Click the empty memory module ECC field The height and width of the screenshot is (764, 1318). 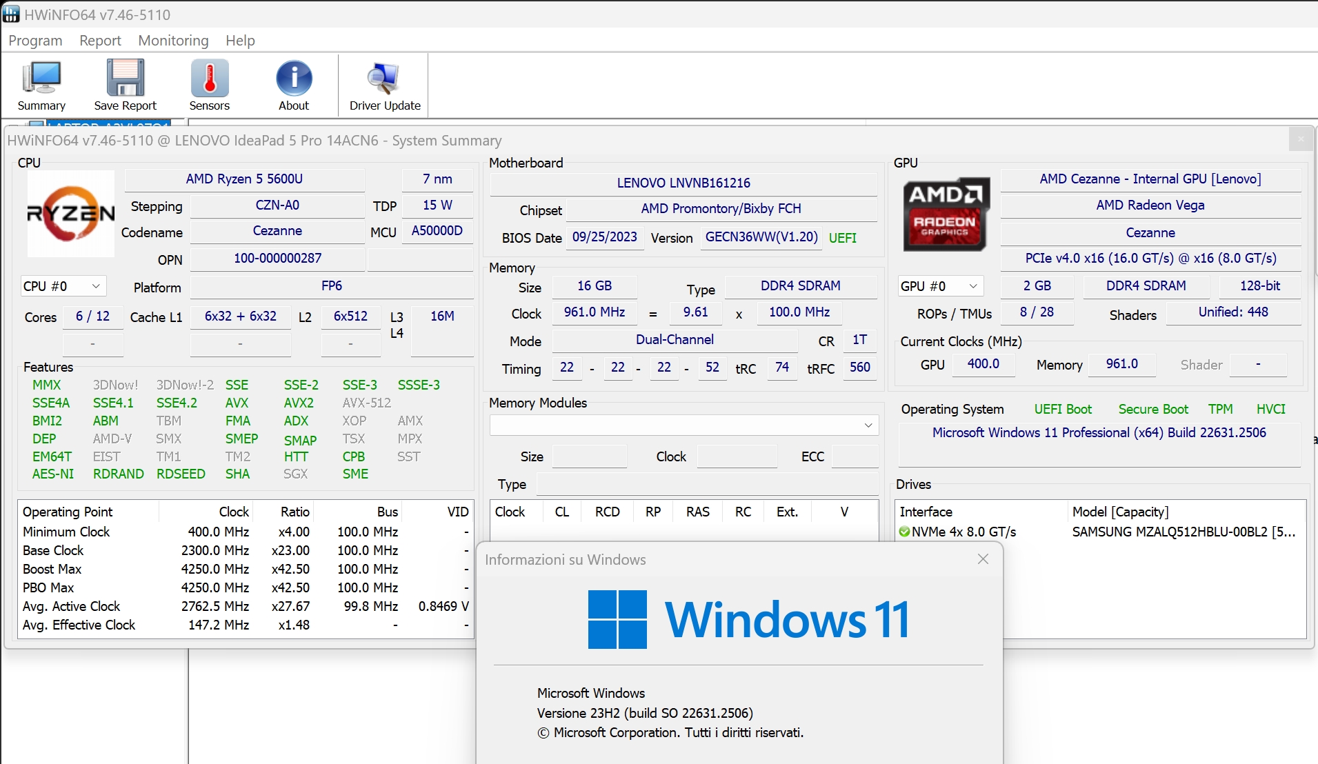click(x=855, y=456)
